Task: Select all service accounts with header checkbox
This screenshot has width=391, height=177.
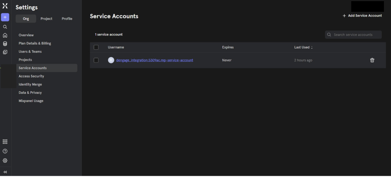Action: 96,47
